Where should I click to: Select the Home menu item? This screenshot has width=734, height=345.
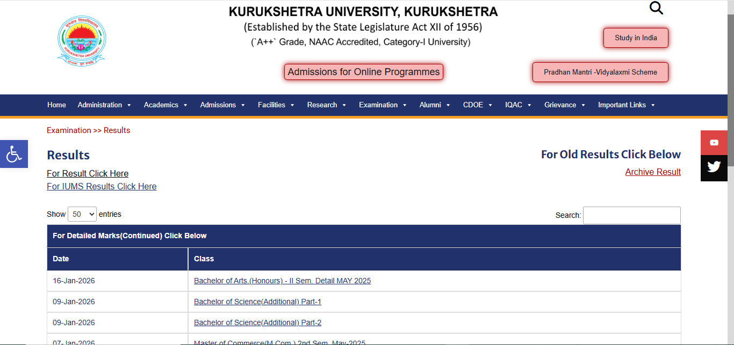click(x=56, y=105)
